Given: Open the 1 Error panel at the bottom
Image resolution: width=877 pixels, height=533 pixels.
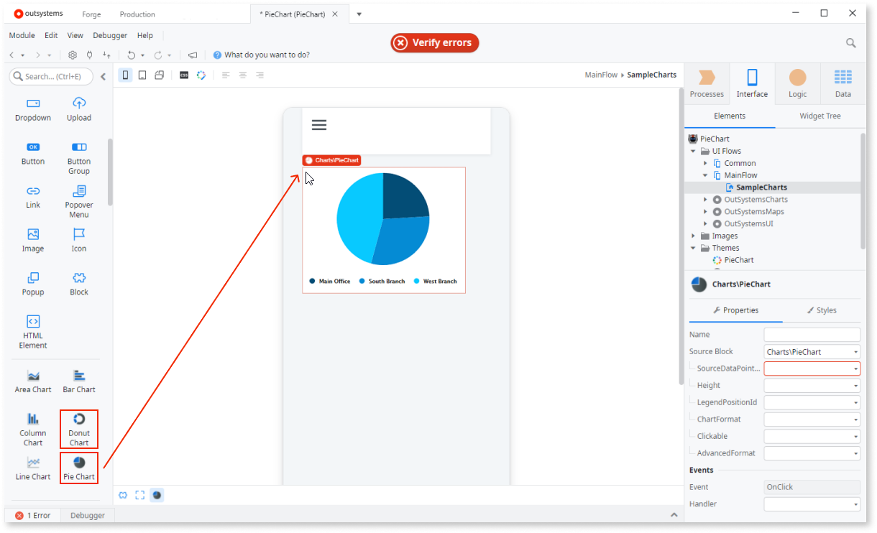Looking at the screenshot, I should [x=34, y=515].
